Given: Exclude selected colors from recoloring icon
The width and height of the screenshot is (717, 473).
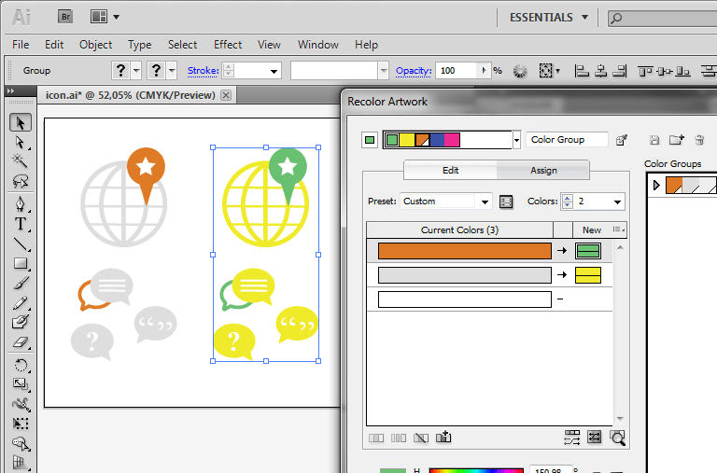Looking at the screenshot, I should 421,438.
